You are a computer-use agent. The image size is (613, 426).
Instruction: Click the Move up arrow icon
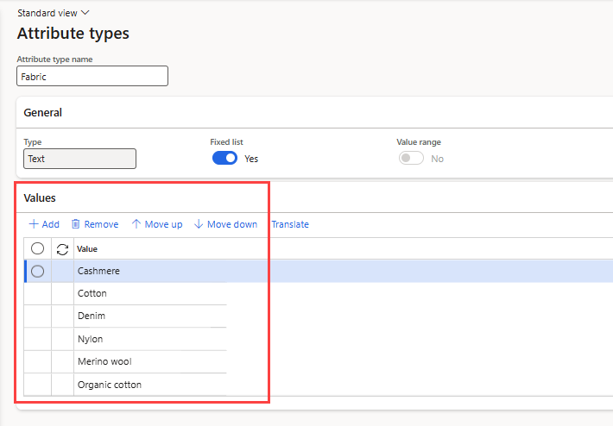136,224
